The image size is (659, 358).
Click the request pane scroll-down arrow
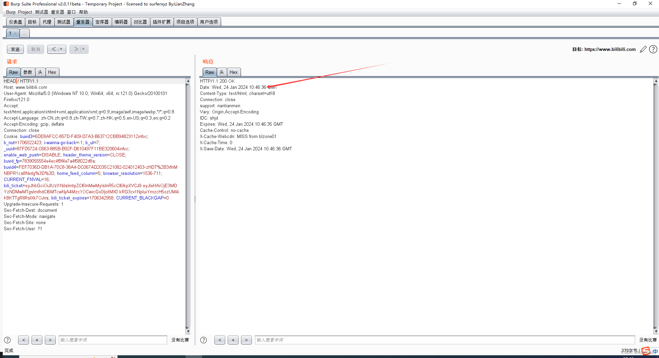[x=188, y=331]
